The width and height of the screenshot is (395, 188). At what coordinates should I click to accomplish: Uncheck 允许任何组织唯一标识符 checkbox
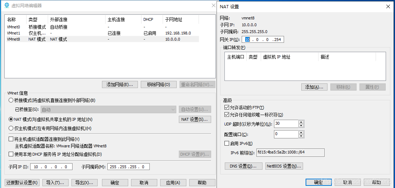click(227, 115)
